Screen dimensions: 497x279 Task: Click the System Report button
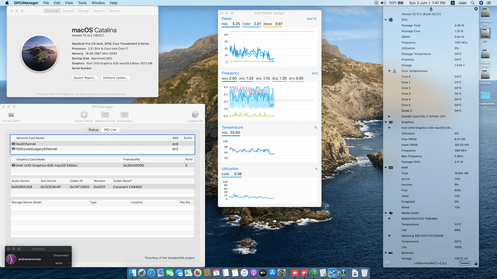85,78
